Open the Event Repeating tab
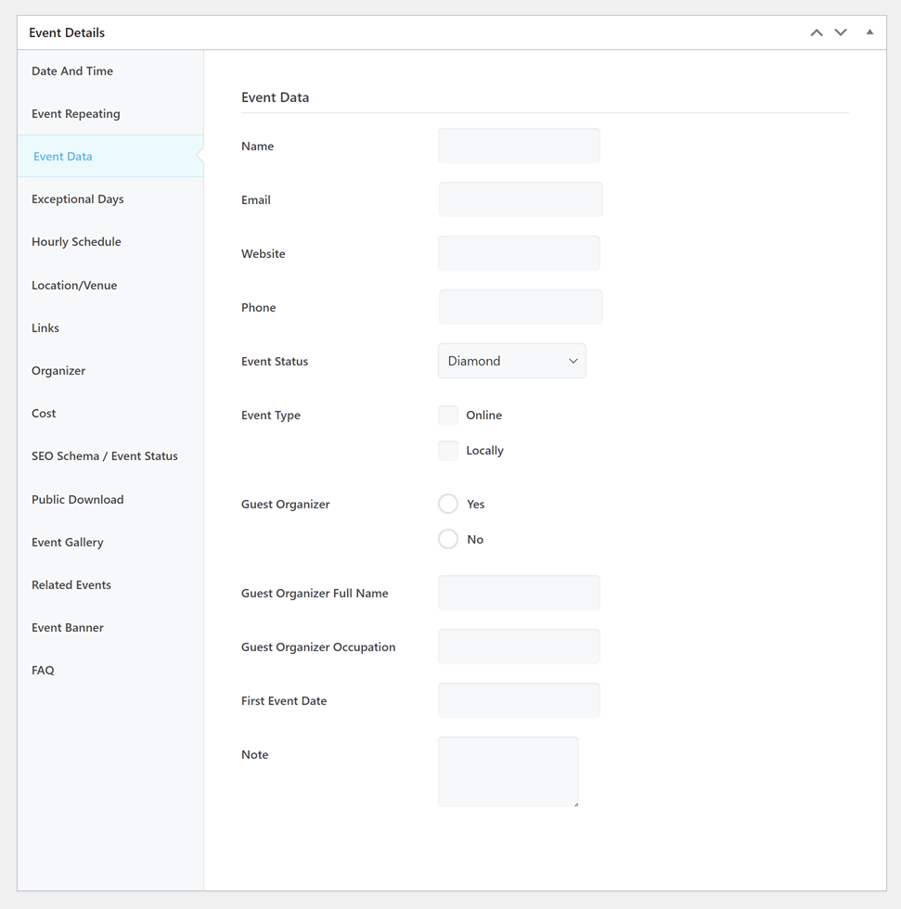901x909 pixels. [76, 114]
